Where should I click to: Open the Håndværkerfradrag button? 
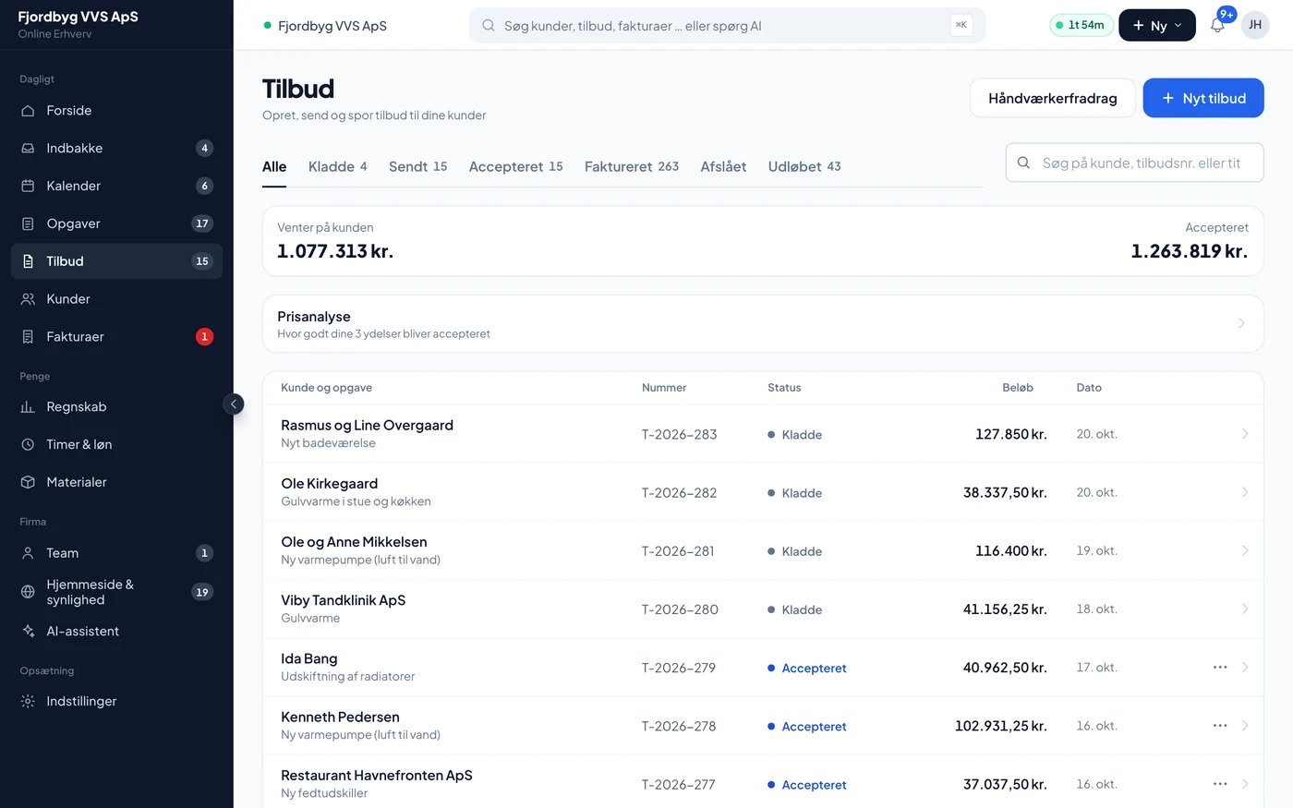point(1053,98)
